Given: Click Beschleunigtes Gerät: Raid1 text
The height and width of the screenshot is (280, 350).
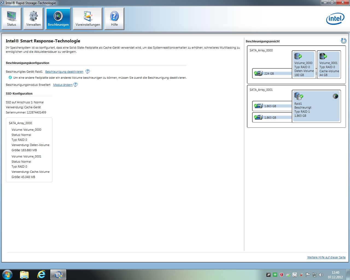Looking at the screenshot, I should pos(24,72).
